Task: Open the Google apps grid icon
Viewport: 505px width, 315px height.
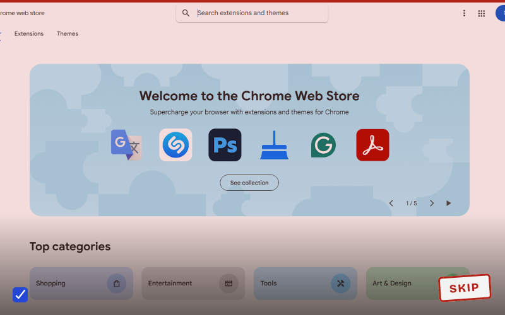Action: tap(482, 13)
